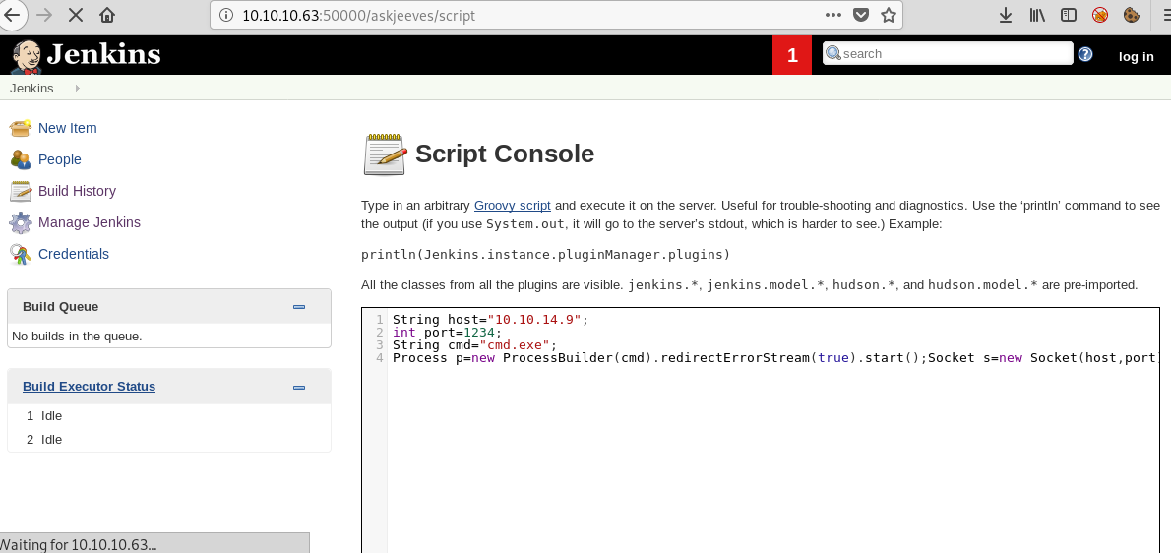
Task: Open search help question mark icon
Action: click(1085, 54)
